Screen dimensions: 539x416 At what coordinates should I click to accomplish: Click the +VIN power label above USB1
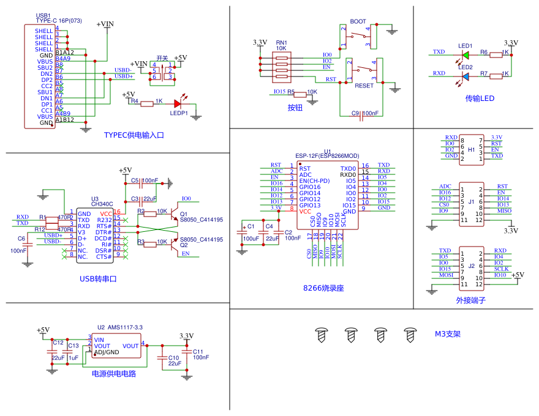(105, 24)
